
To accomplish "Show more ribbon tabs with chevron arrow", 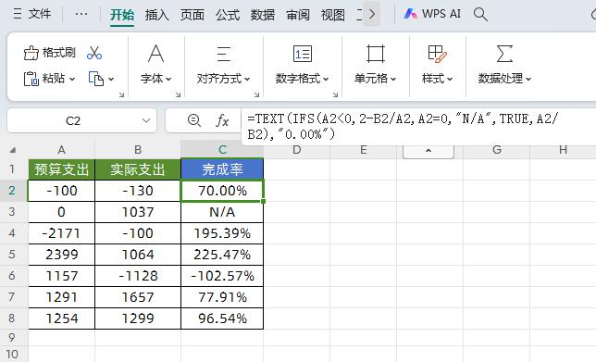I will [x=371, y=15].
